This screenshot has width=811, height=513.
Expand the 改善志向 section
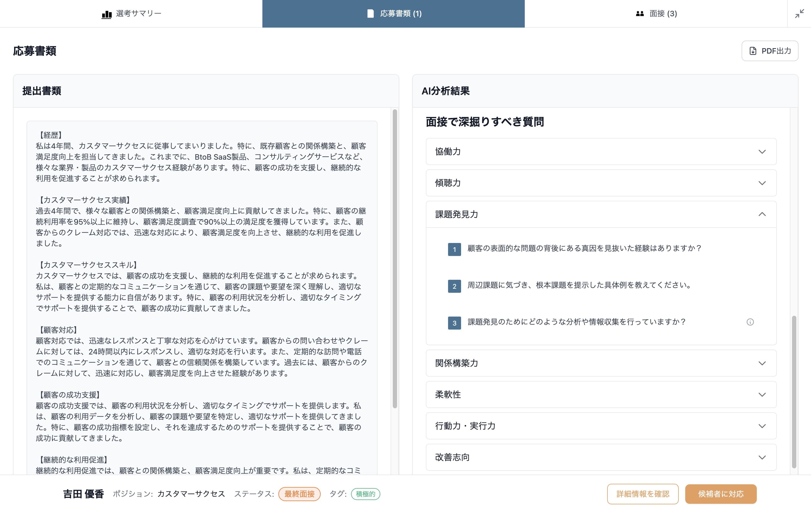tap(601, 457)
